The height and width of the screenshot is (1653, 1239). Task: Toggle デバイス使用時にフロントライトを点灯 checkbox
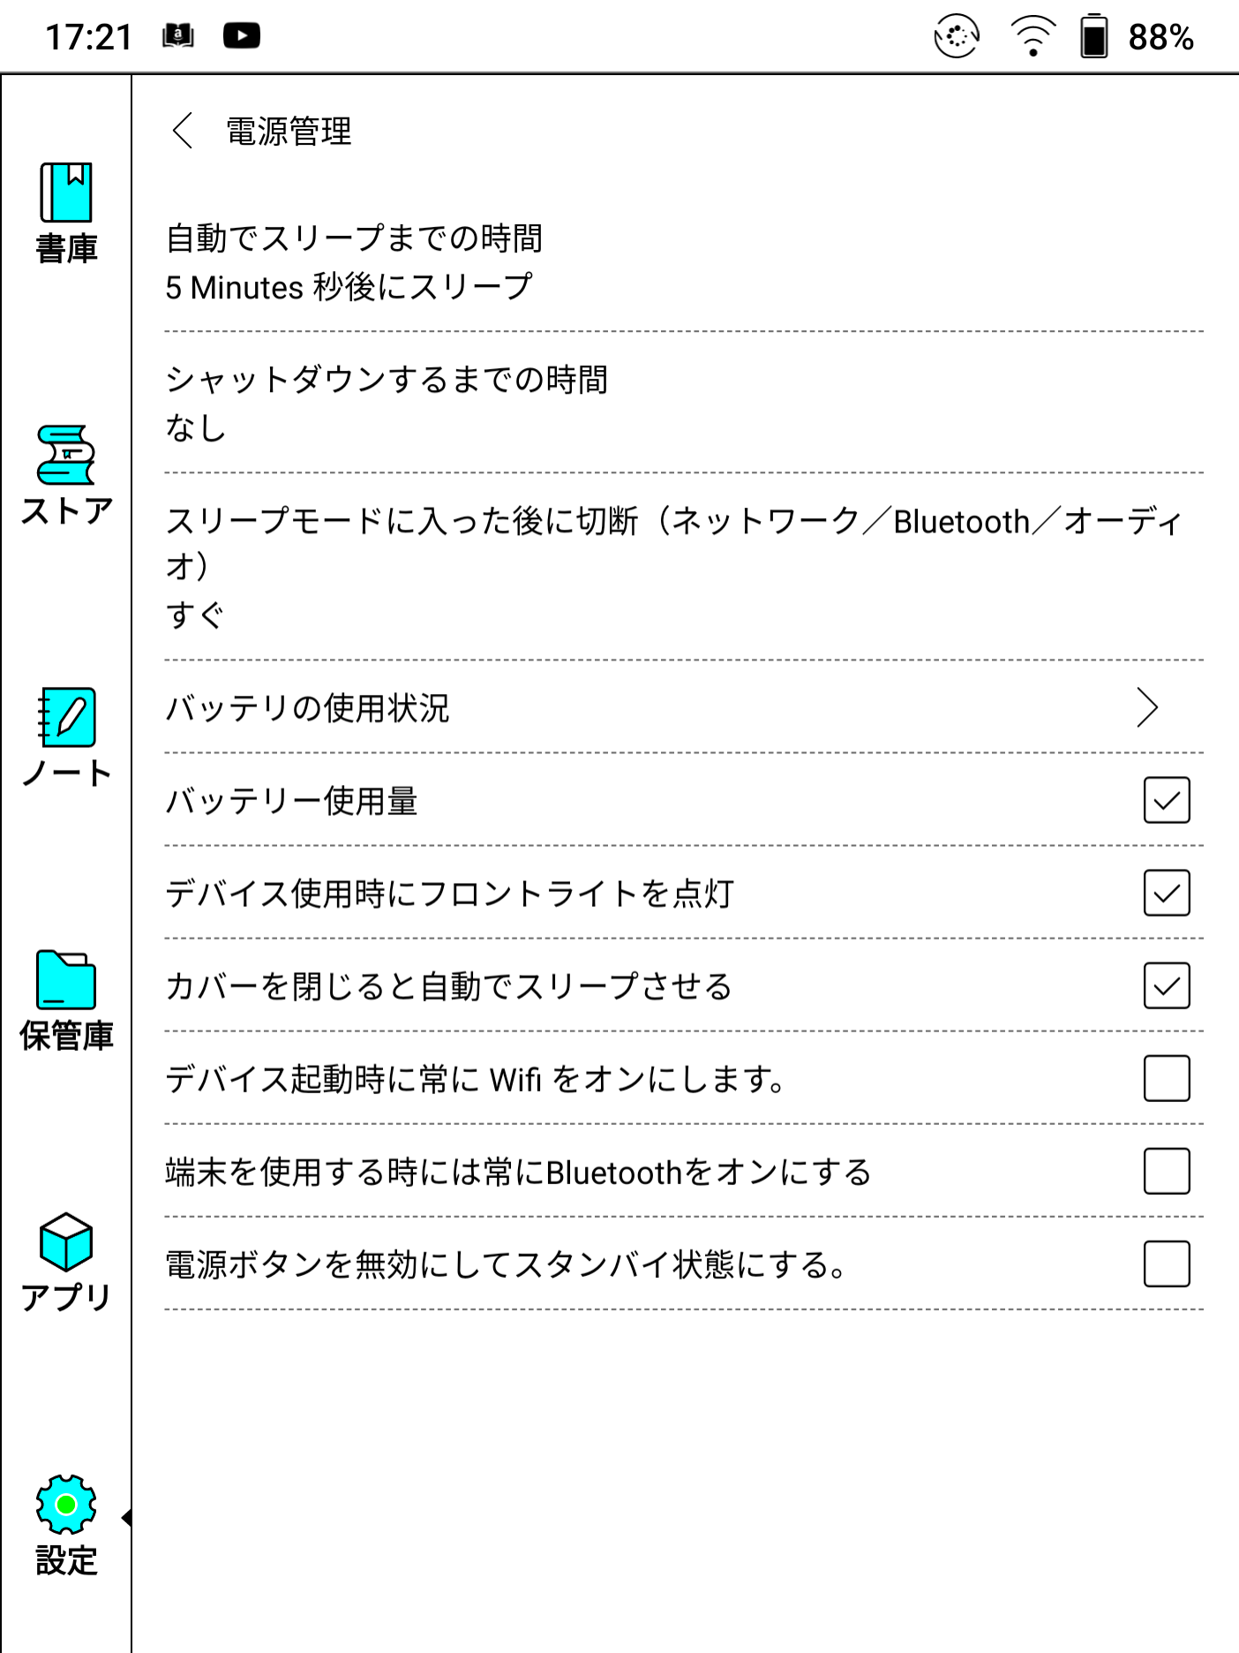(1167, 893)
